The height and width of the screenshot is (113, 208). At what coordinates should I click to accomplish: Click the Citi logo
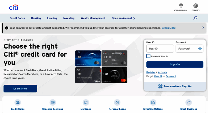14,7
